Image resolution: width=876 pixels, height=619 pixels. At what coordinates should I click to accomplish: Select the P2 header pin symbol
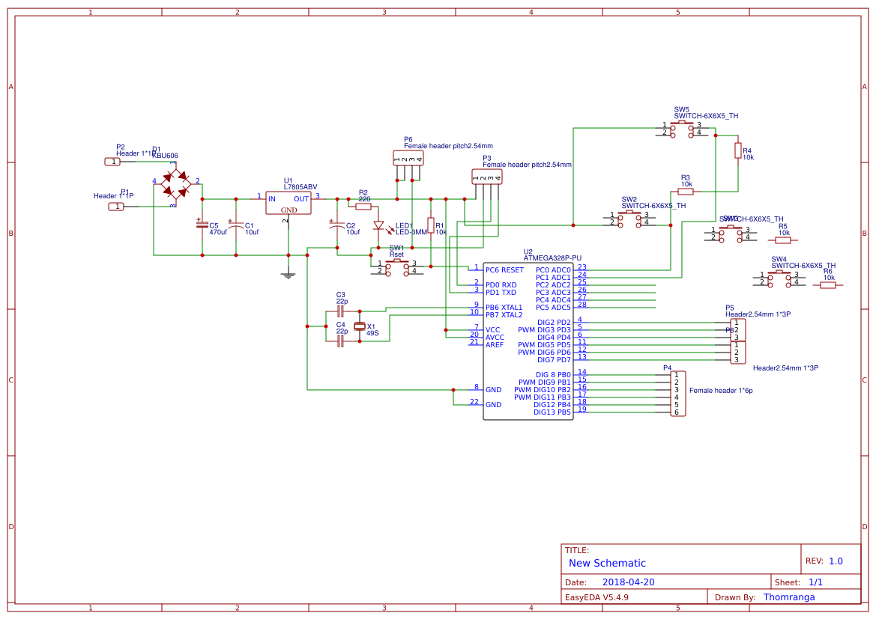click(113, 162)
